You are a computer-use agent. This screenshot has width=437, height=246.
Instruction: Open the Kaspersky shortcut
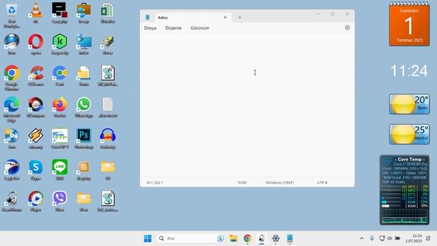point(59,44)
